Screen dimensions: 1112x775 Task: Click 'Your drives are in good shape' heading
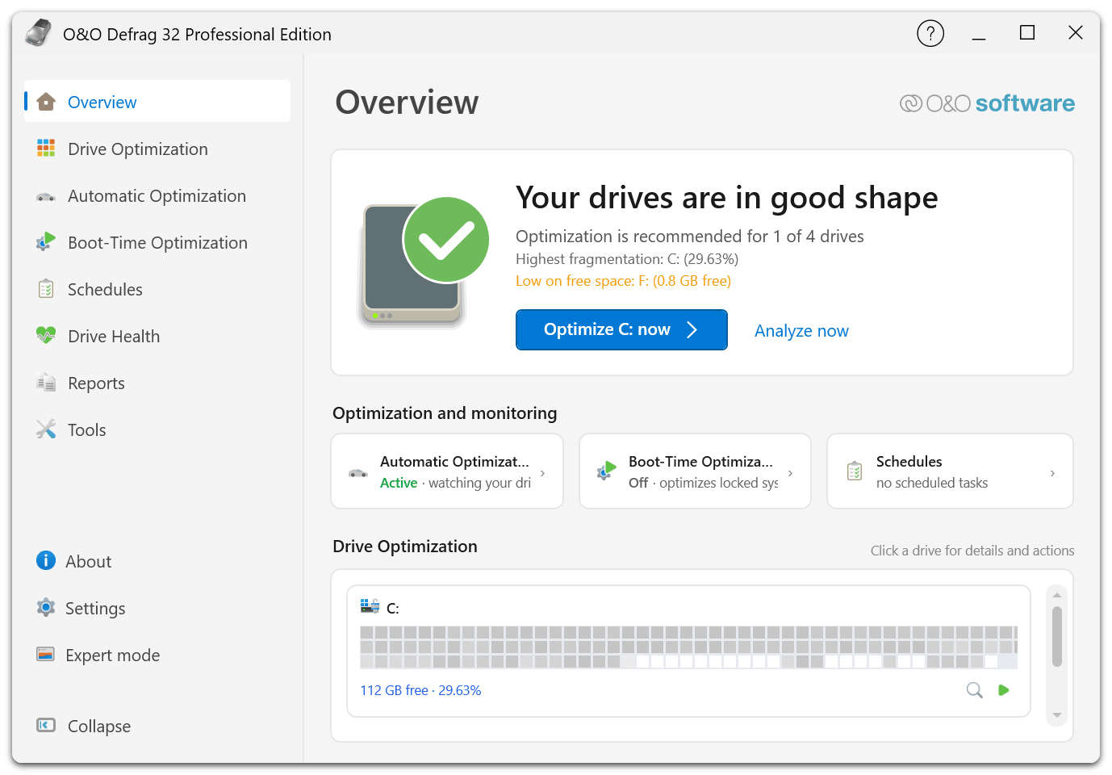[x=727, y=198]
